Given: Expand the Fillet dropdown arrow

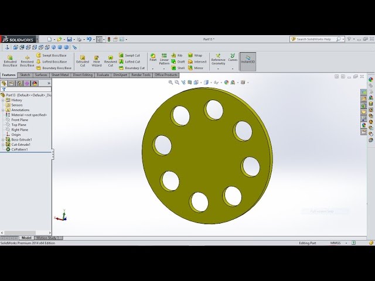Looking at the screenshot, I should click(153, 69).
